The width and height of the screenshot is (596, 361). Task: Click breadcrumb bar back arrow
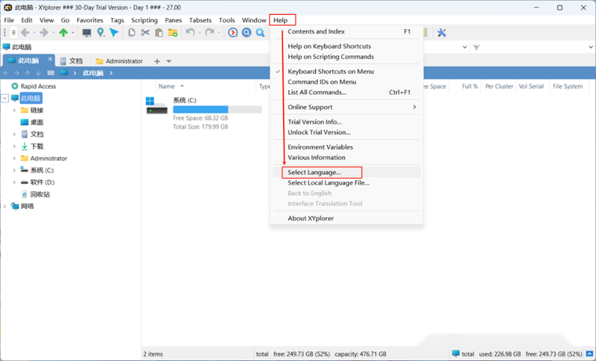(x=6, y=73)
